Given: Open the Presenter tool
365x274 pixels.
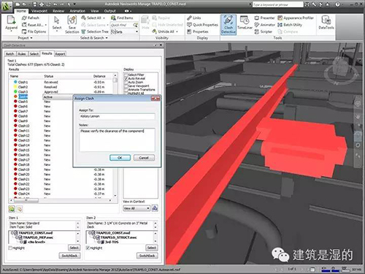Looking at the screenshot, I should [x=264, y=18].
